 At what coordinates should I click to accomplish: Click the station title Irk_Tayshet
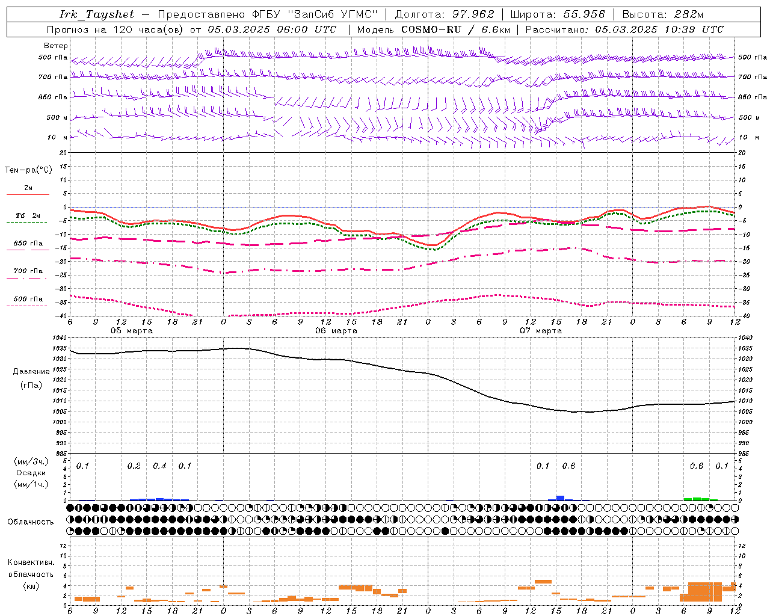97,14
